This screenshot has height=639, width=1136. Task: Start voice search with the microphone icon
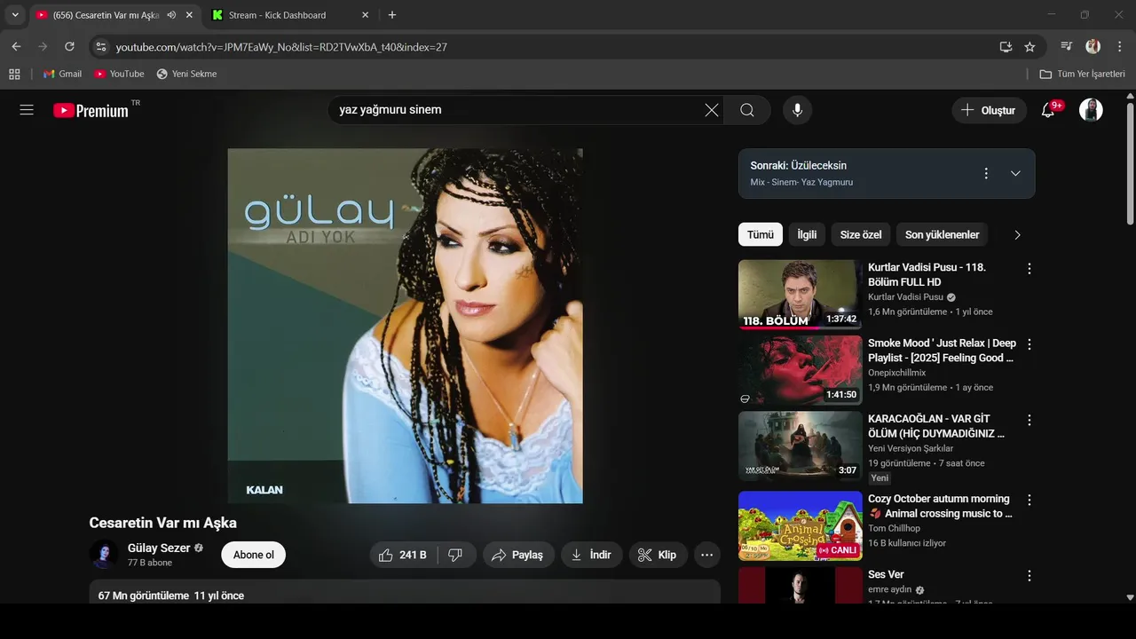point(797,110)
